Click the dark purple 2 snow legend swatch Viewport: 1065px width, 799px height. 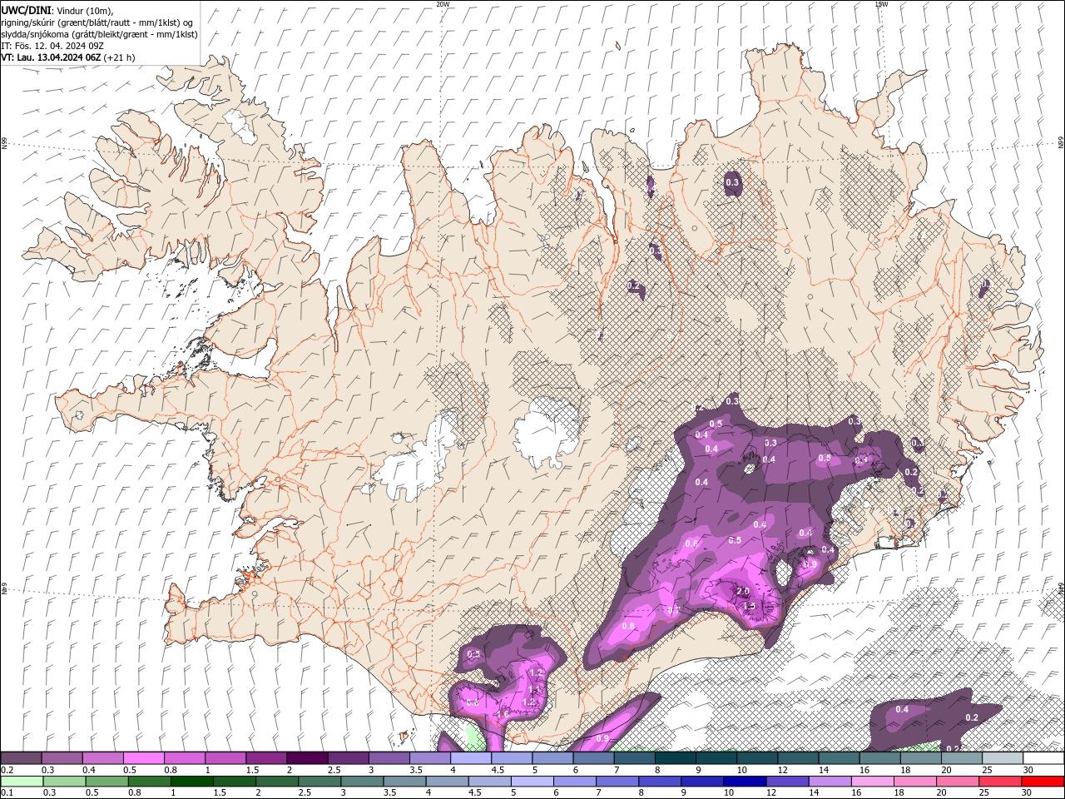pos(306,758)
